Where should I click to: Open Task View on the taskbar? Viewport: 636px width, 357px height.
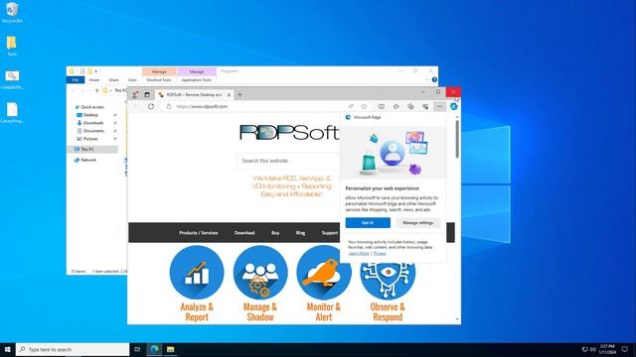(x=137, y=349)
